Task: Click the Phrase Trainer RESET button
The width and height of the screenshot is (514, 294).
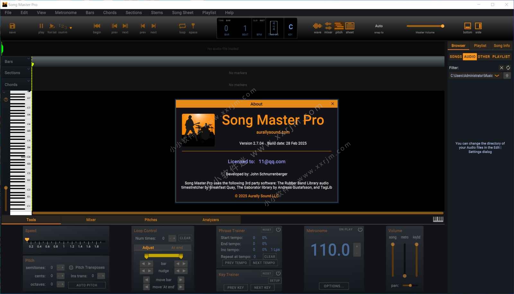Action: pyautogui.click(x=267, y=230)
